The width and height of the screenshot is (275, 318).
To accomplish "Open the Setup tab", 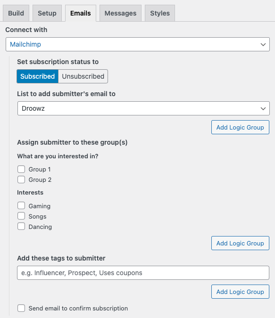I will [47, 13].
